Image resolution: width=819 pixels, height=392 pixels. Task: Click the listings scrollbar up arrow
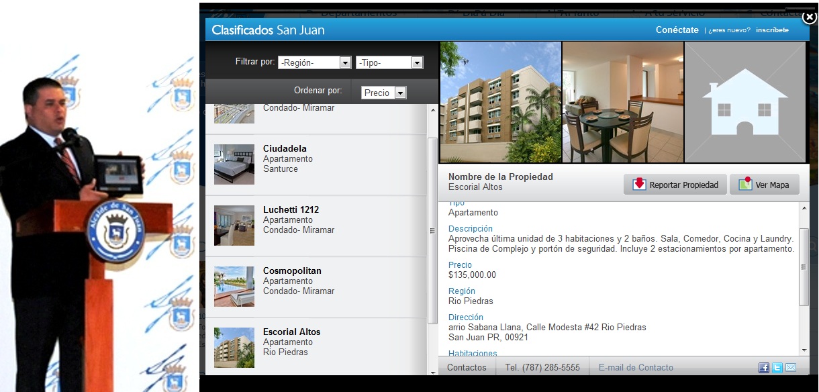coord(432,110)
